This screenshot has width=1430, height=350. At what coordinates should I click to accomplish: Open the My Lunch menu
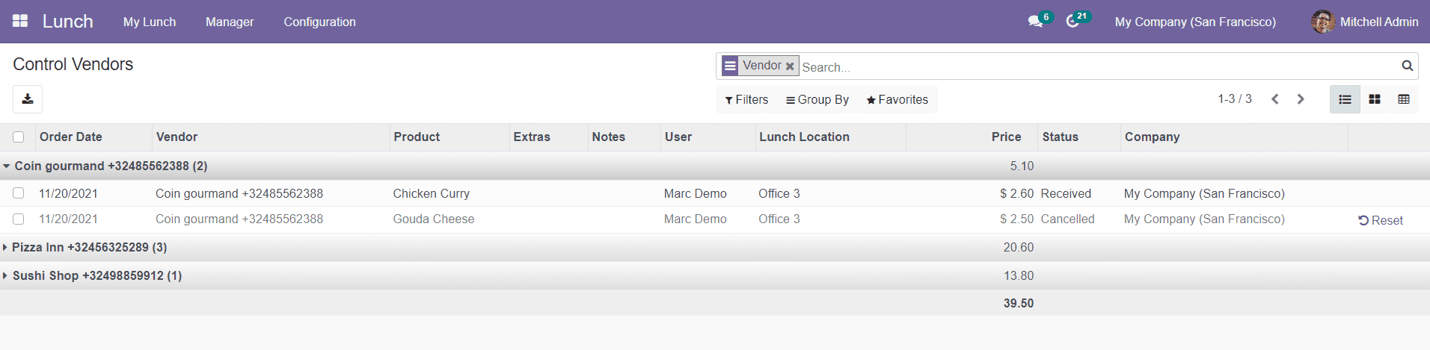click(150, 22)
